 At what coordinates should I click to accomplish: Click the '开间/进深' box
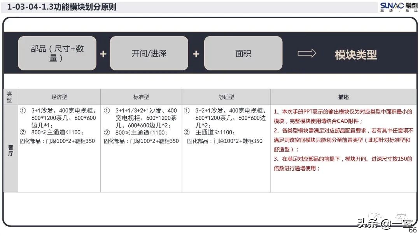149,53
